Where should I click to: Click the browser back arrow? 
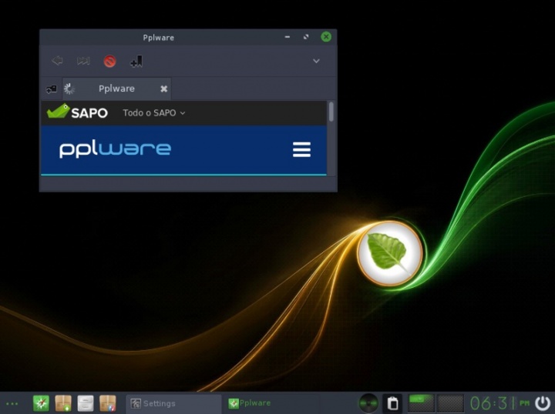[57, 61]
